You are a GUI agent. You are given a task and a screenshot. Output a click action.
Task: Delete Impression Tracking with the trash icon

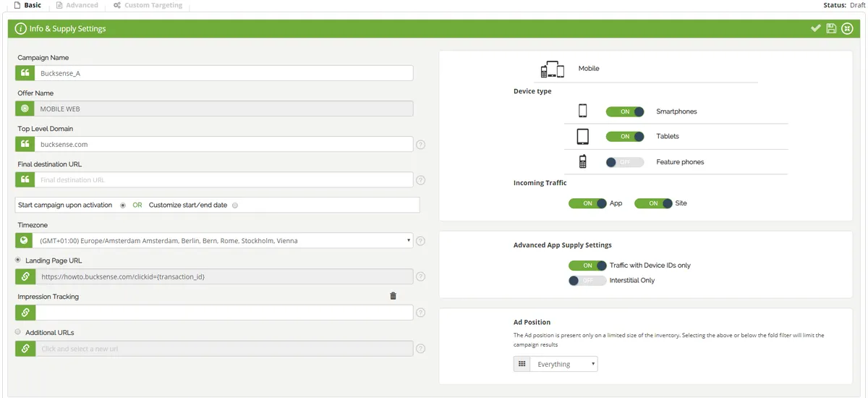click(393, 296)
